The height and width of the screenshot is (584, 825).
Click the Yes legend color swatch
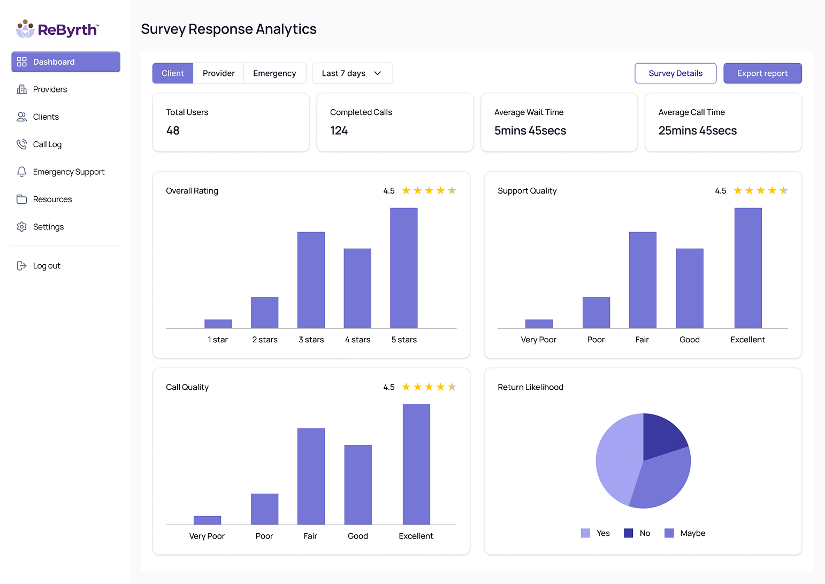[x=585, y=533]
